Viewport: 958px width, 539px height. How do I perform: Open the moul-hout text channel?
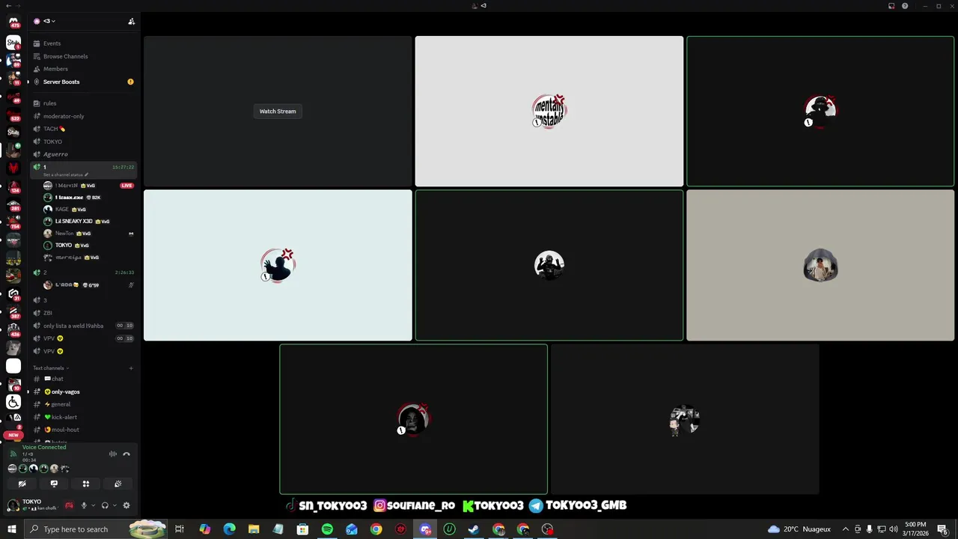coord(83,430)
